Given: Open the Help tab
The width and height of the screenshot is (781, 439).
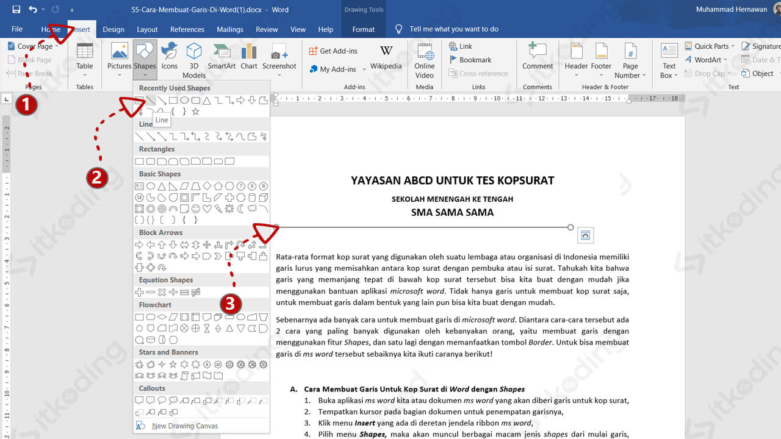Looking at the screenshot, I should click(326, 29).
